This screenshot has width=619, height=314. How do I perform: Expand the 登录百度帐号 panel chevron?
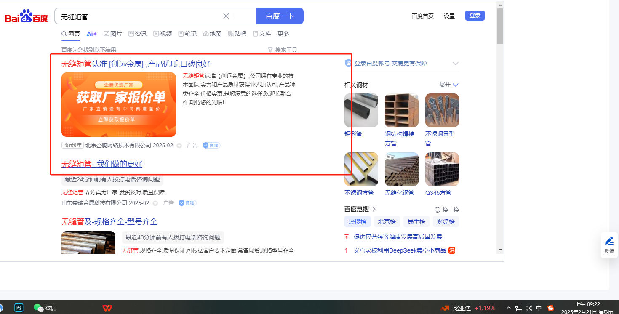(x=455, y=64)
